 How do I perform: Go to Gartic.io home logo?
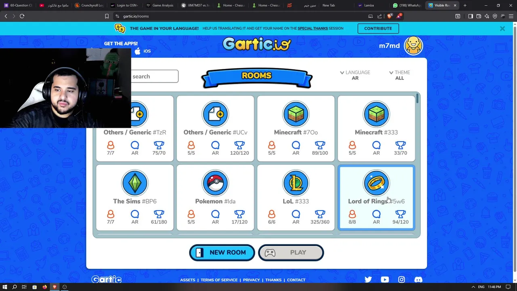(x=257, y=44)
